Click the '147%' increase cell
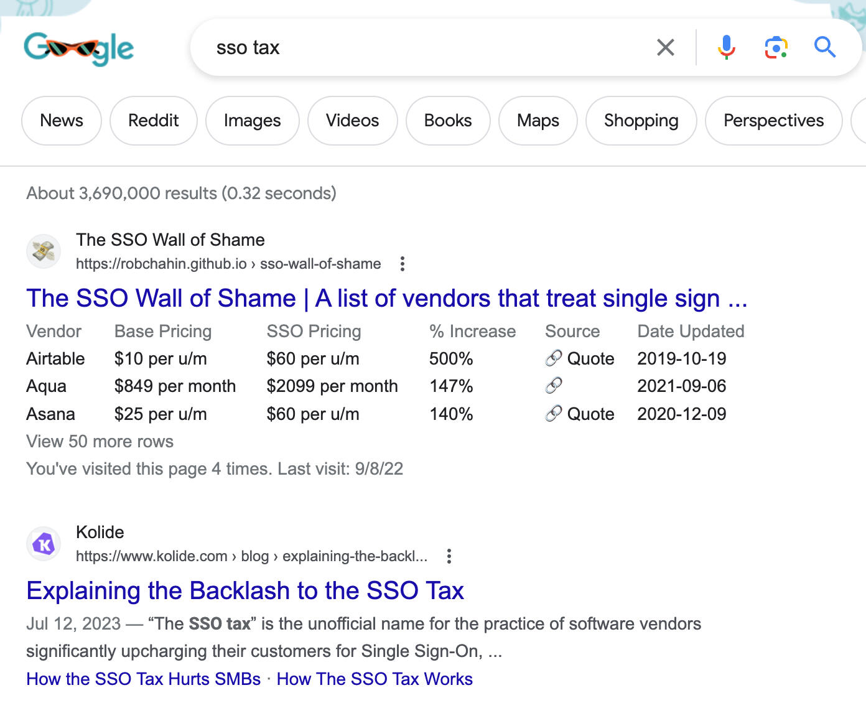Screen dimensions: 866x703 (x=451, y=386)
